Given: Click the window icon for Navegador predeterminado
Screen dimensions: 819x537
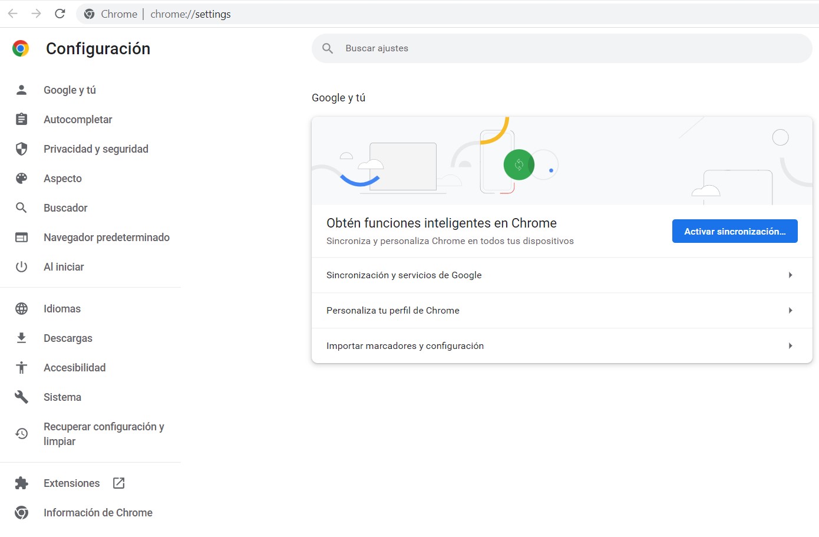Looking at the screenshot, I should pos(22,237).
